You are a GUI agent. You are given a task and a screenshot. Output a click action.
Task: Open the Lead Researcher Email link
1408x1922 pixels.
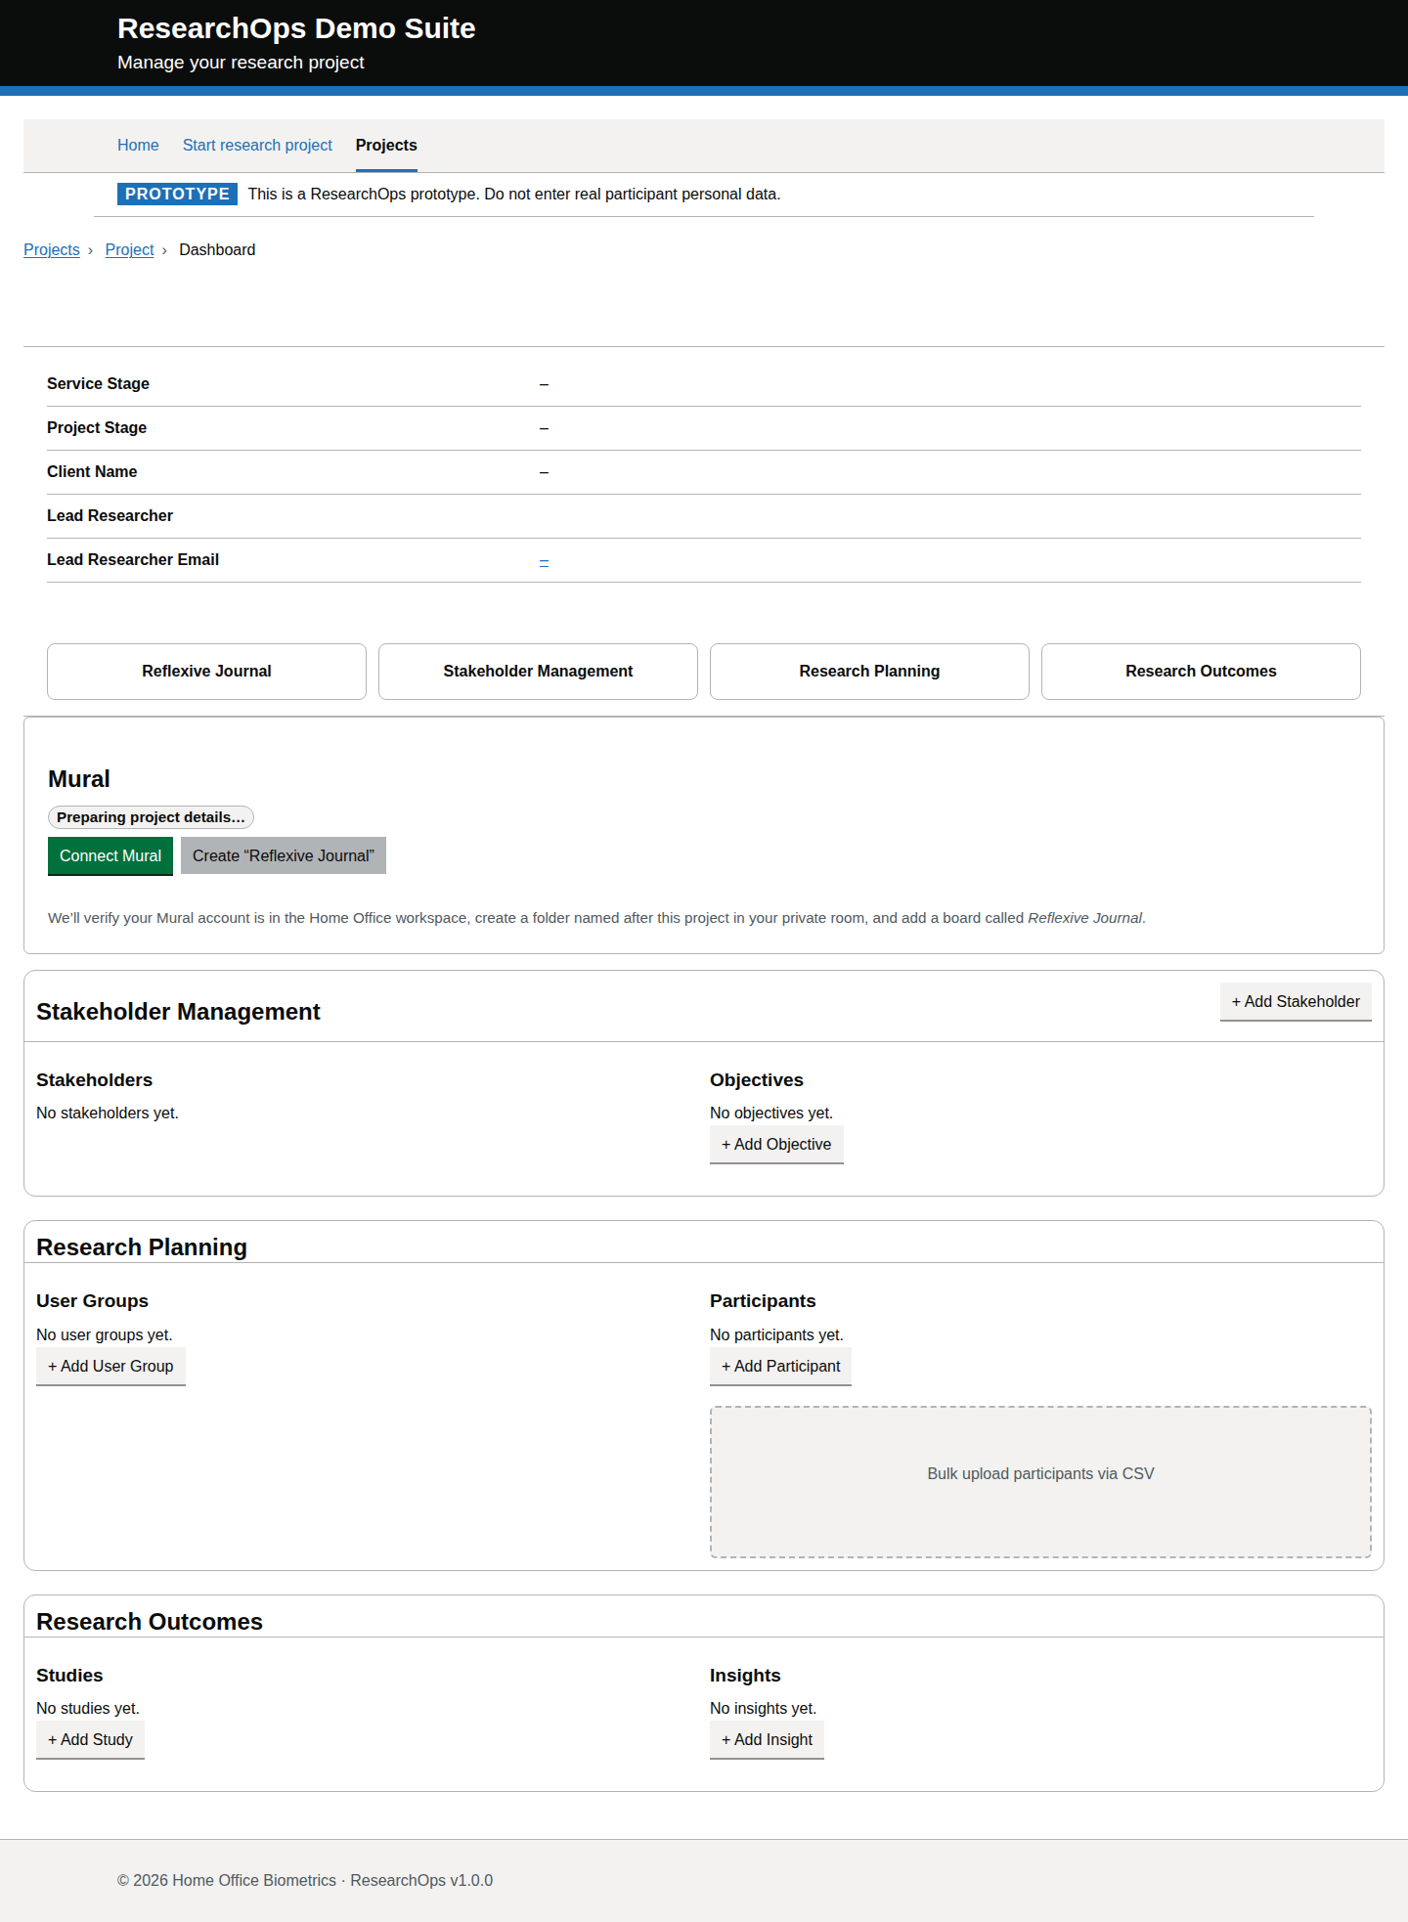[x=544, y=561]
